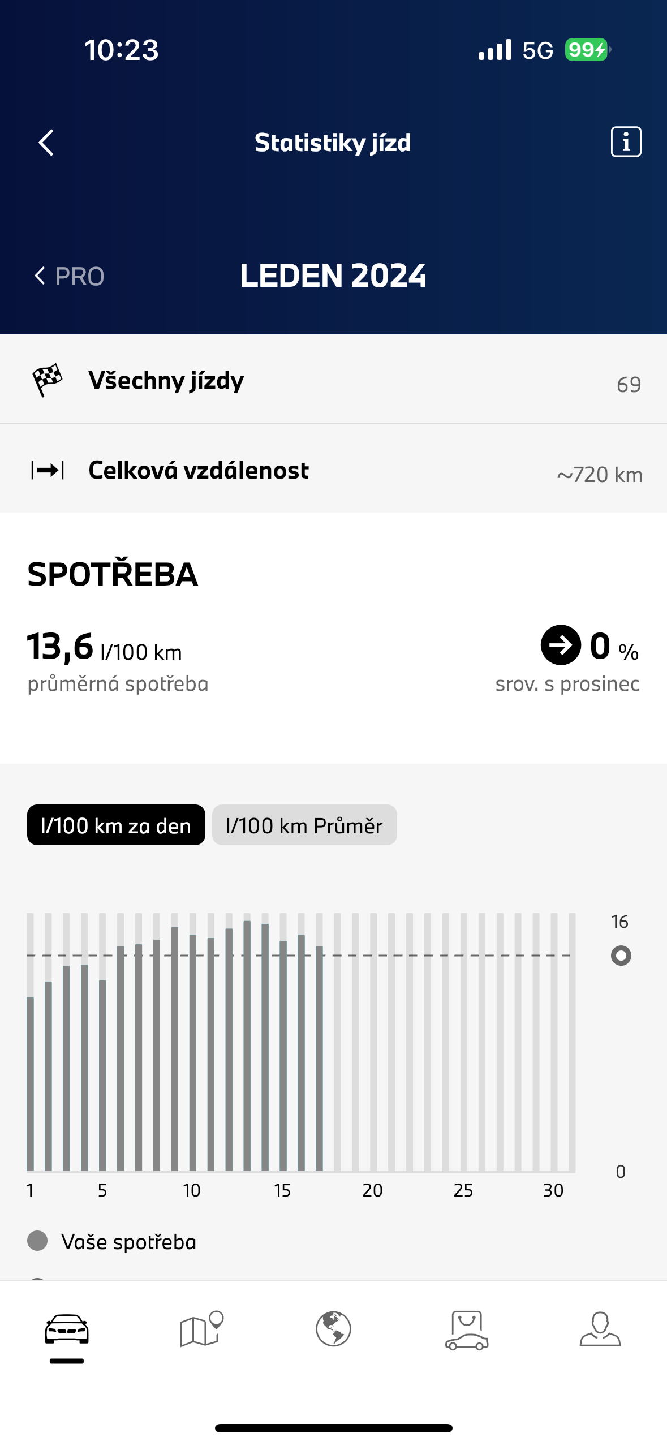Tap the Vaše spotřeba legend dot
Viewport: 667px width, 1446px height.
pos(37,1241)
